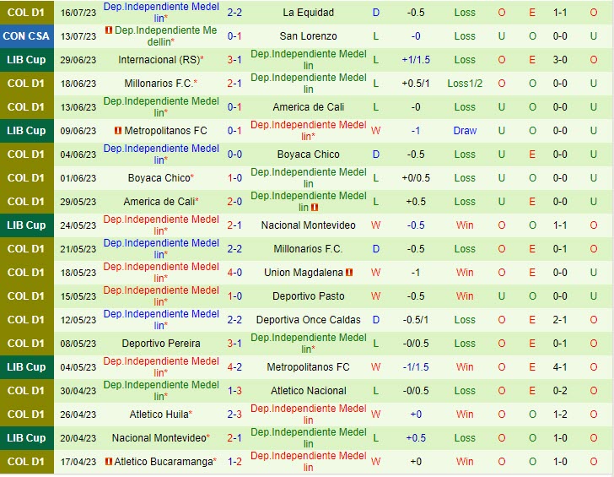
Task: Click half-time score 0-2 in Atletico Nacional row
Action: point(560,391)
